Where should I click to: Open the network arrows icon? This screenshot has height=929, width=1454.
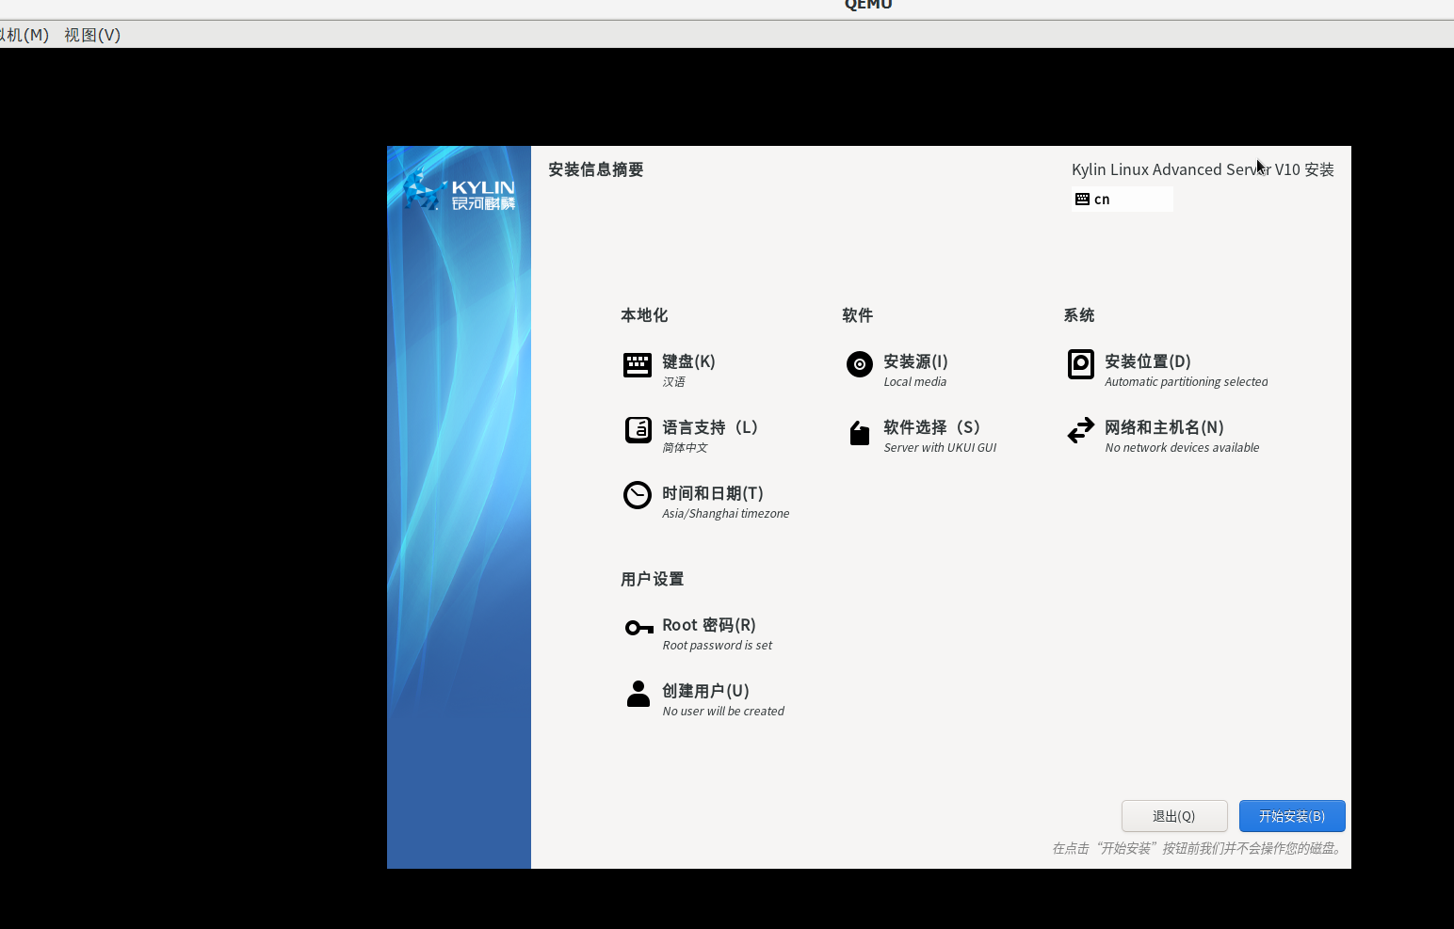1080,430
